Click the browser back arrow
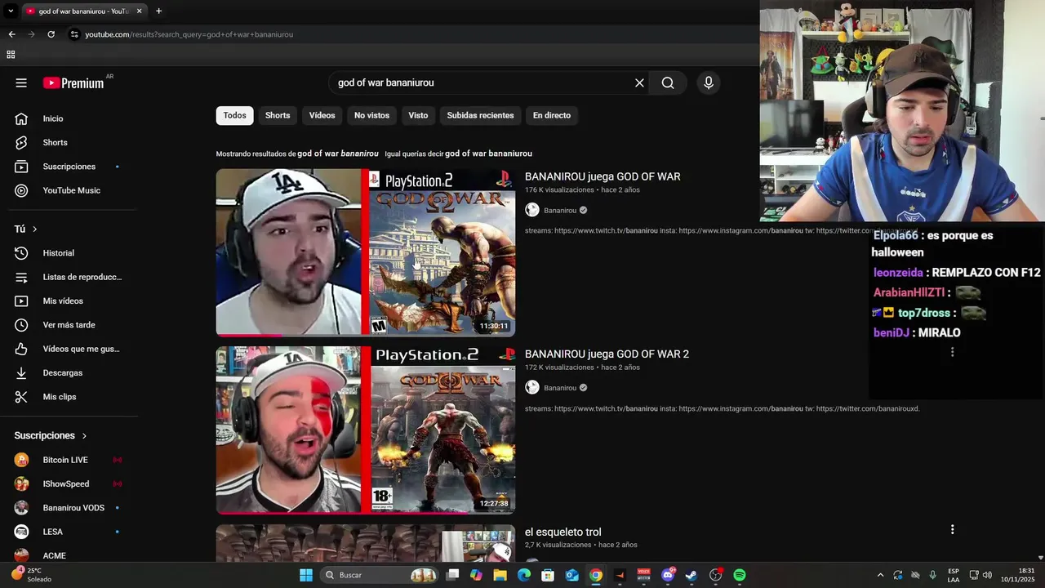Image resolution: width=1045 pixels, height=588 pixels. (x=11, y=34)
